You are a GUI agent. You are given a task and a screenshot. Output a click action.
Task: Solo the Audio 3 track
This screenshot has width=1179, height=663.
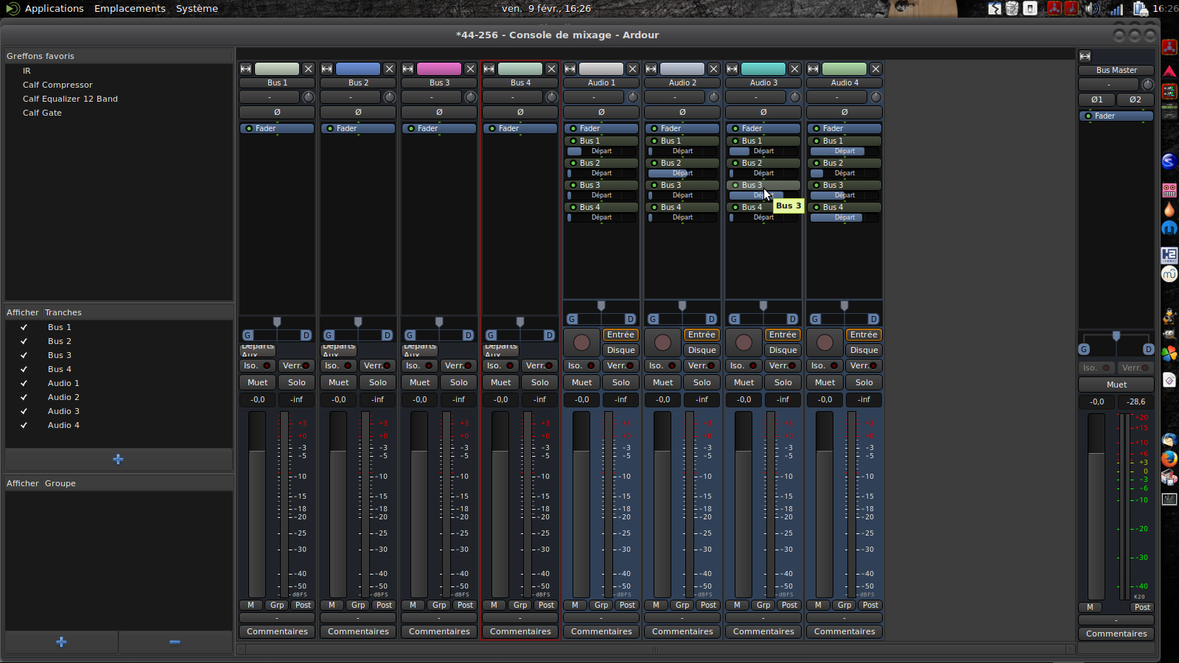click(783, 382)
